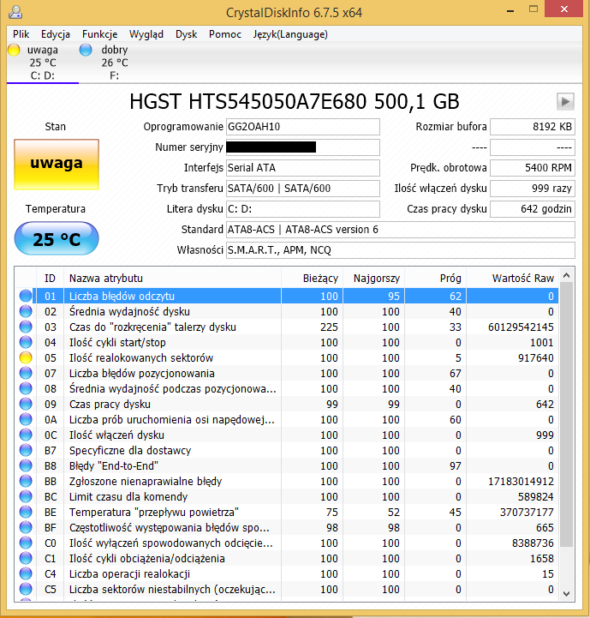
Task: Click the attribute list vertical scrollbar thumb
Action: pyautogui.click(x=566, y=415)
